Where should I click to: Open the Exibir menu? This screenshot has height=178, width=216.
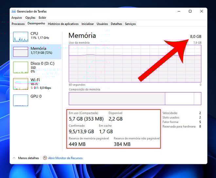click(42, 18)
